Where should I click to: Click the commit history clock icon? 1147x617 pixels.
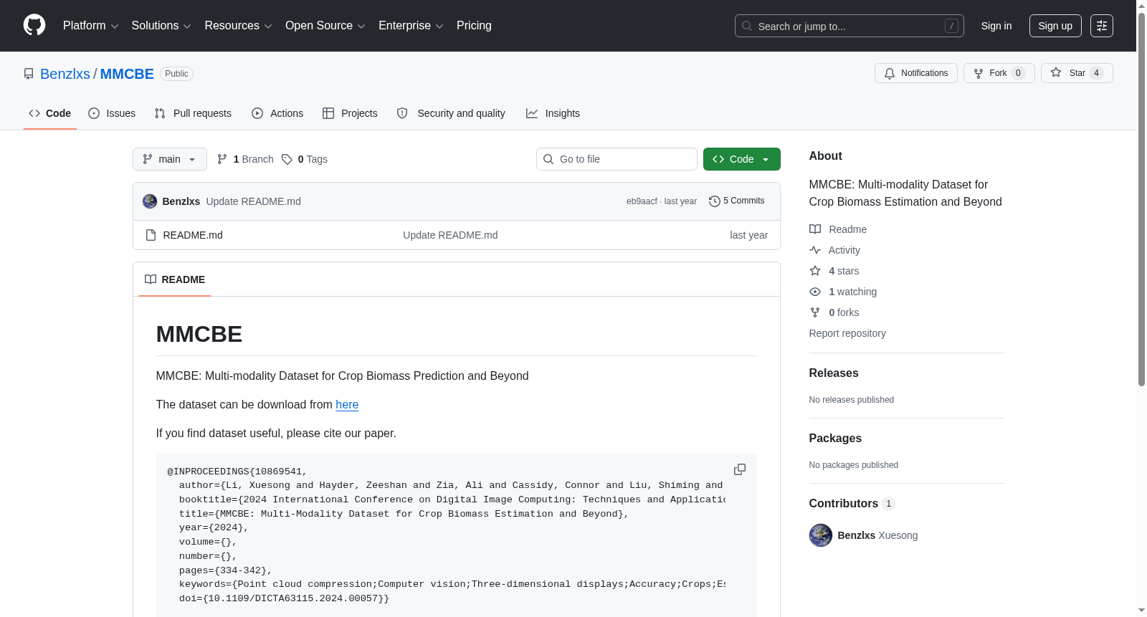point(714,201)
